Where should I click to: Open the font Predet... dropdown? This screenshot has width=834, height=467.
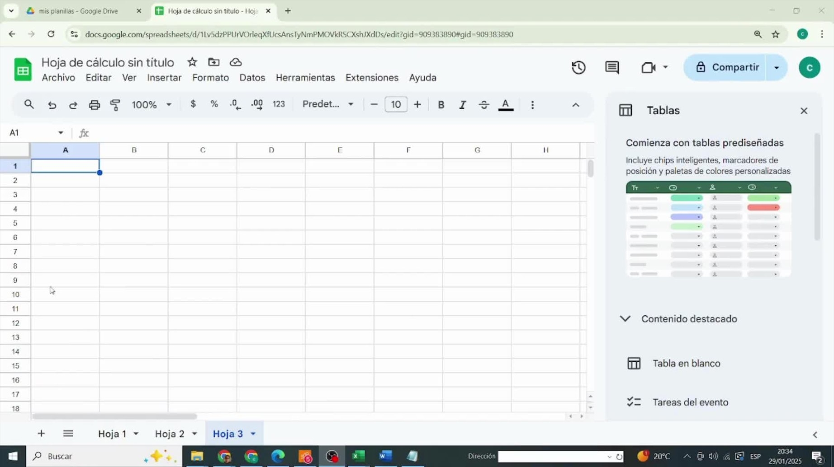pos(327,104)
